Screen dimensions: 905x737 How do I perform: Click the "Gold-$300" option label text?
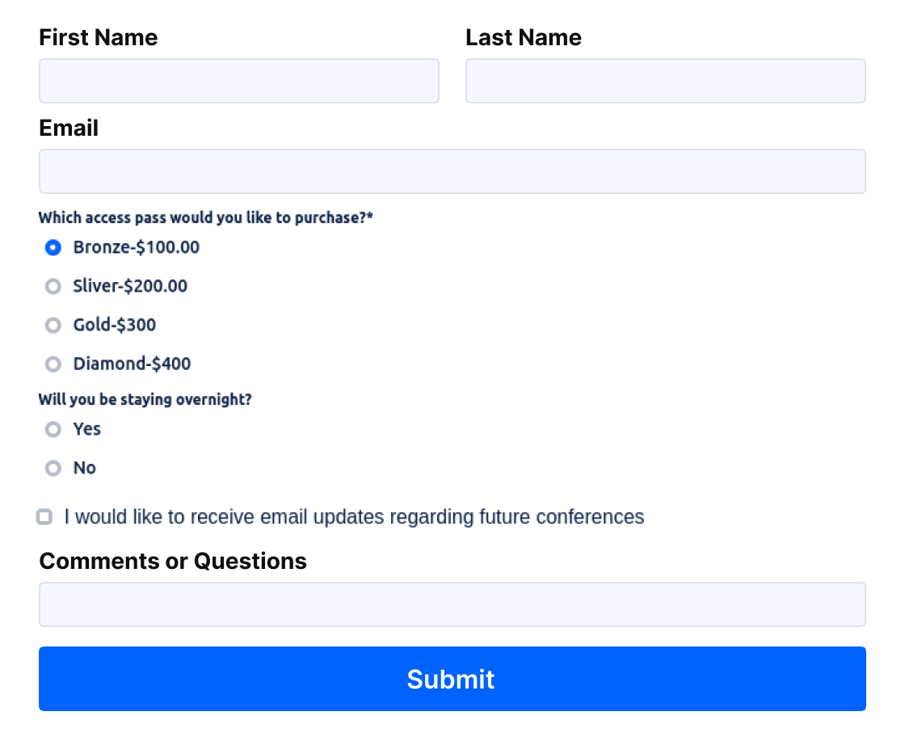[114, 325]
